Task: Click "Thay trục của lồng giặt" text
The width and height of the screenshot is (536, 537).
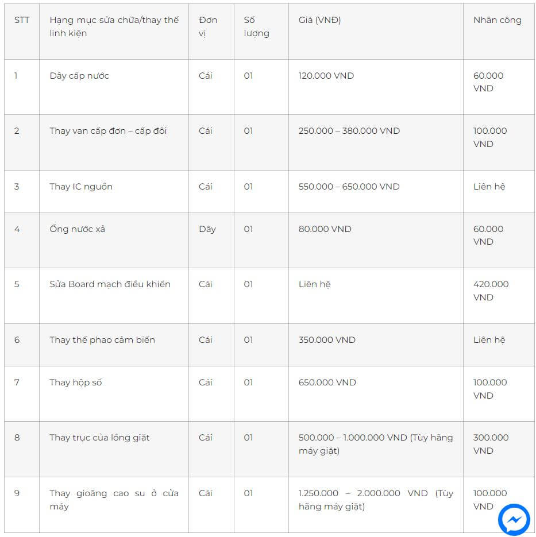Action: click(x=99, y=438)
